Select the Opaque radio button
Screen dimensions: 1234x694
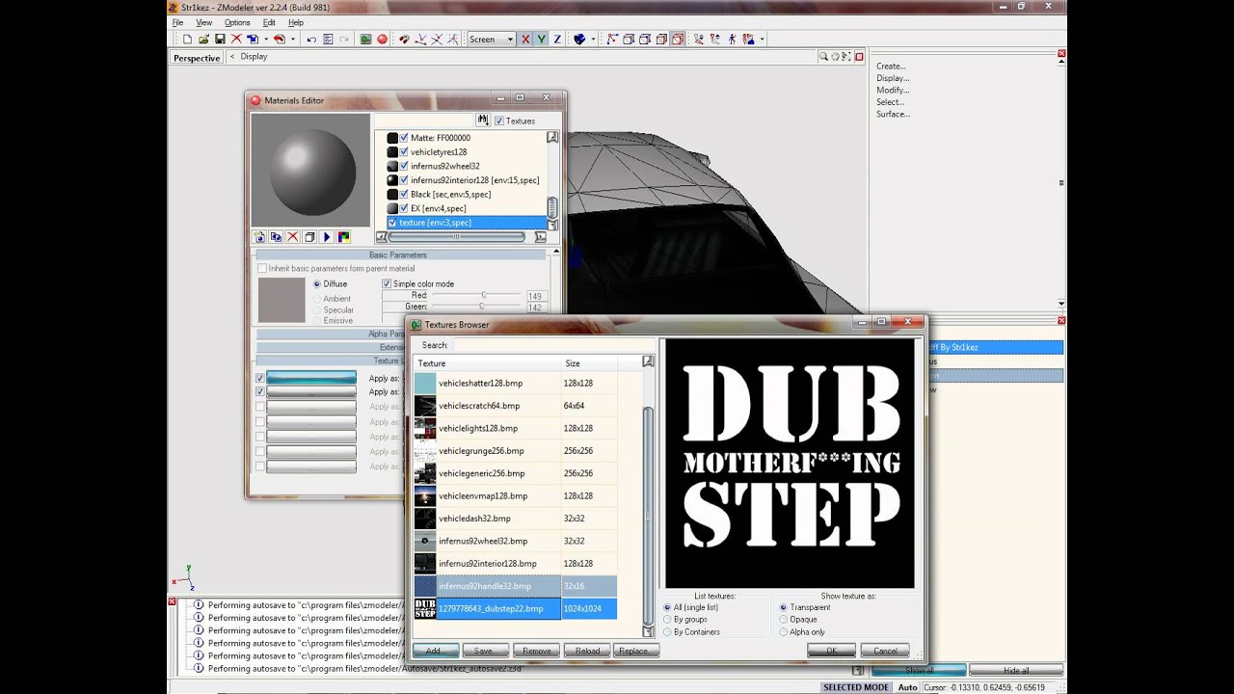[x=783, y=620]
